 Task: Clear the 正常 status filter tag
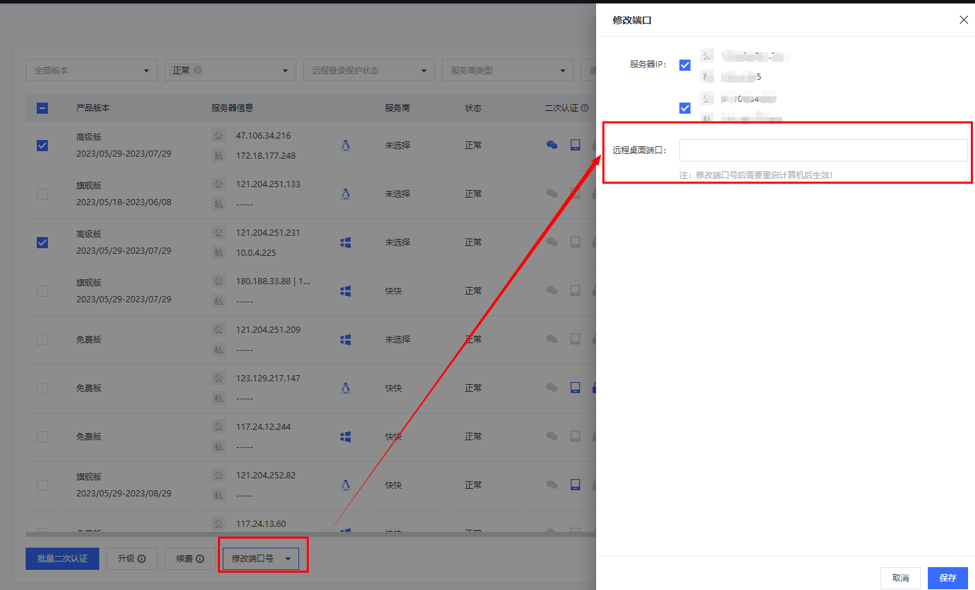click(x=198, y=70)
